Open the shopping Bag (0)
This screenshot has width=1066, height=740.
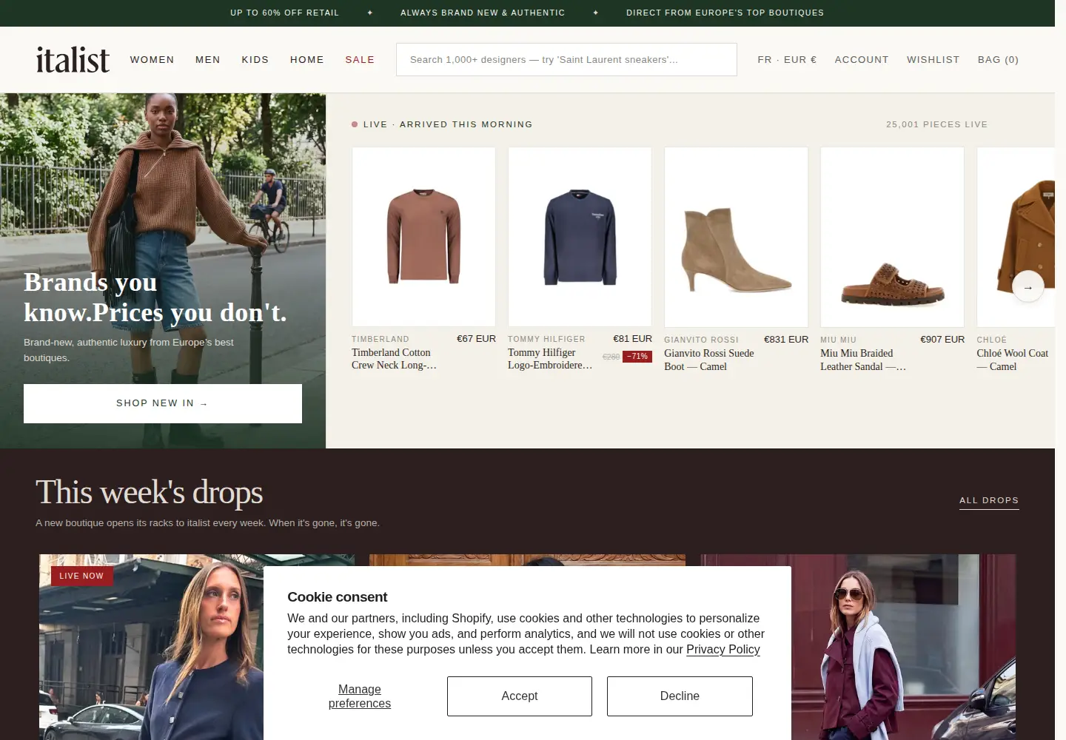tap(998, 59)
